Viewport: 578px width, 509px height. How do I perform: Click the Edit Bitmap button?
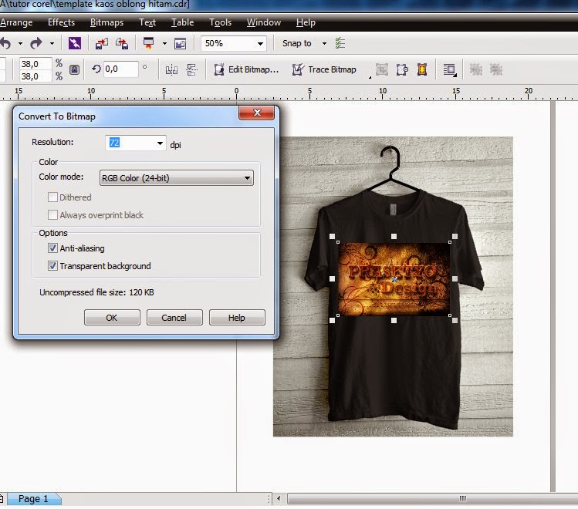coord(246,69)
